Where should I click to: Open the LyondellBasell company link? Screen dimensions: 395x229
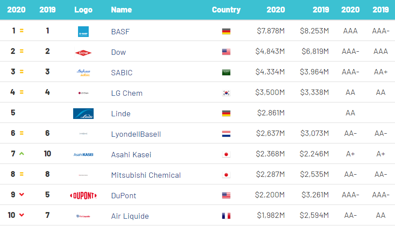(x=136, y=134)
